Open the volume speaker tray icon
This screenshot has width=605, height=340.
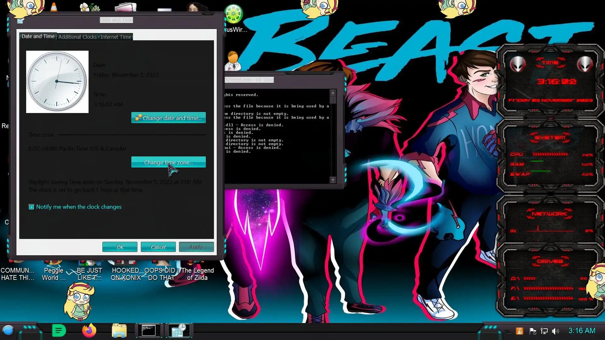556,331
